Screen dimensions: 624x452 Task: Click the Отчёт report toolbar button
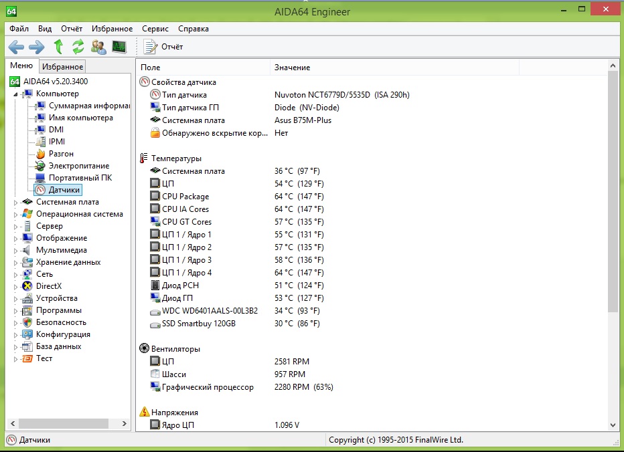click(x=163, y=47)
